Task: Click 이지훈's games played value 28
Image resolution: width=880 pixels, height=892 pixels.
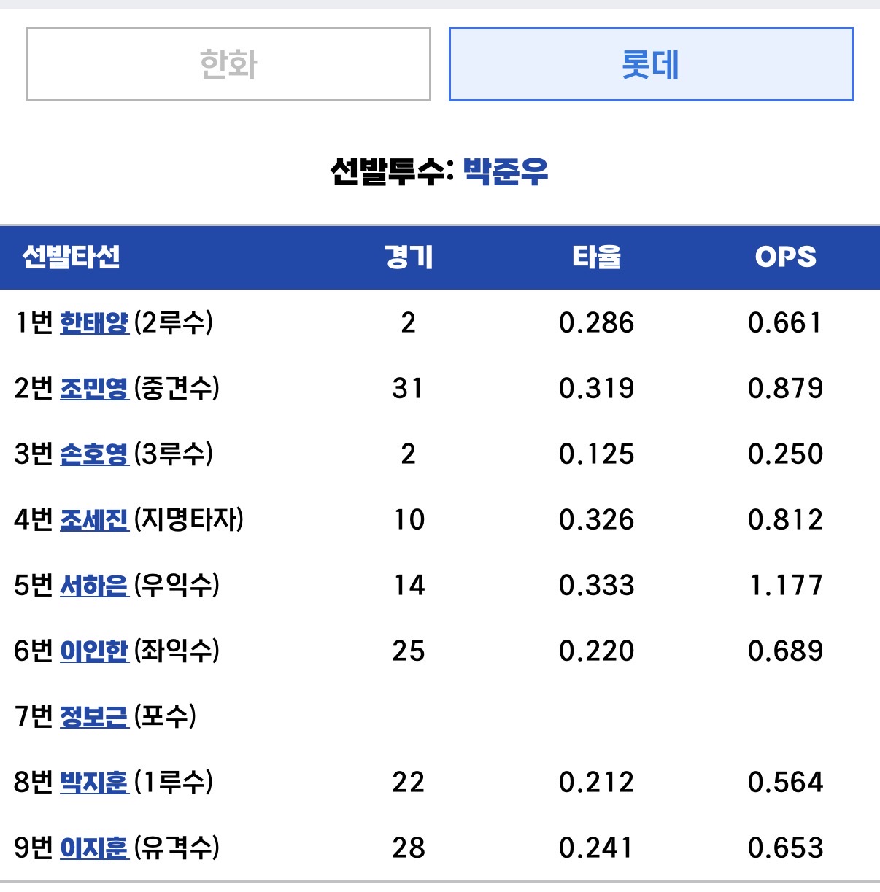Action: tap(409, 848)
